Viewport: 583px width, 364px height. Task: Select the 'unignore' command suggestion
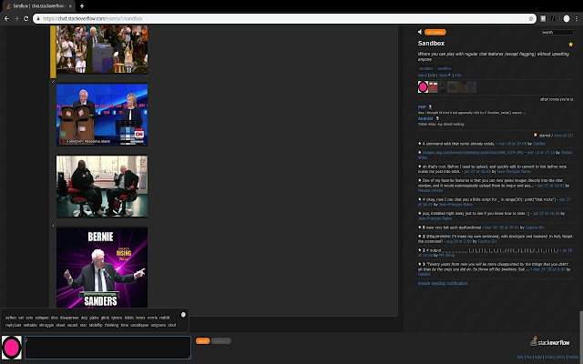click(158, 326)
